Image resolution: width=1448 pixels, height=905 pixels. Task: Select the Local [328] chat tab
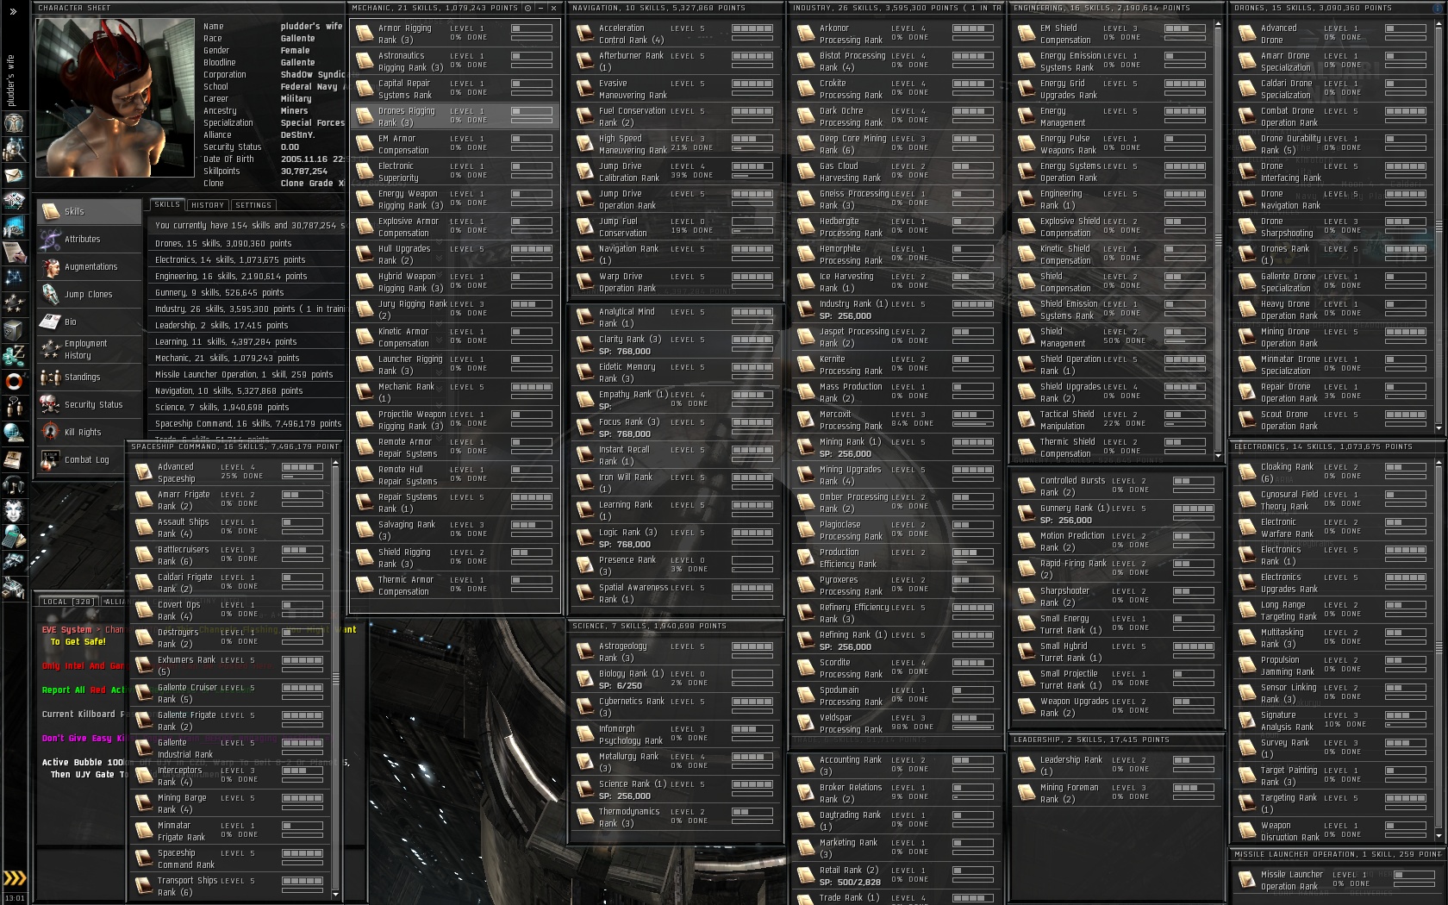click(x=67, y=602)
